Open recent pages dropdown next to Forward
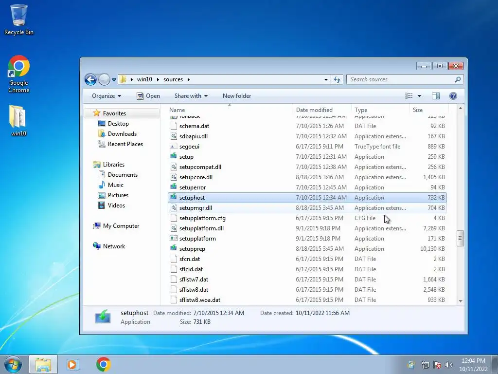 point(114,80)
